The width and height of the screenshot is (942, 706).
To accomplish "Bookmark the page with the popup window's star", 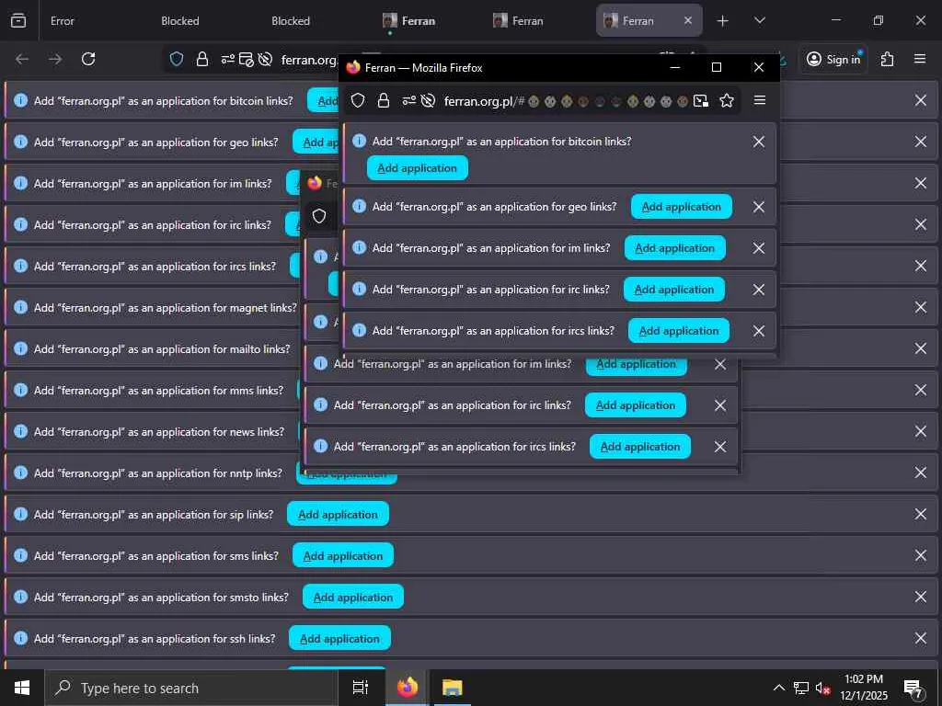I will click(x=727, y=100).
